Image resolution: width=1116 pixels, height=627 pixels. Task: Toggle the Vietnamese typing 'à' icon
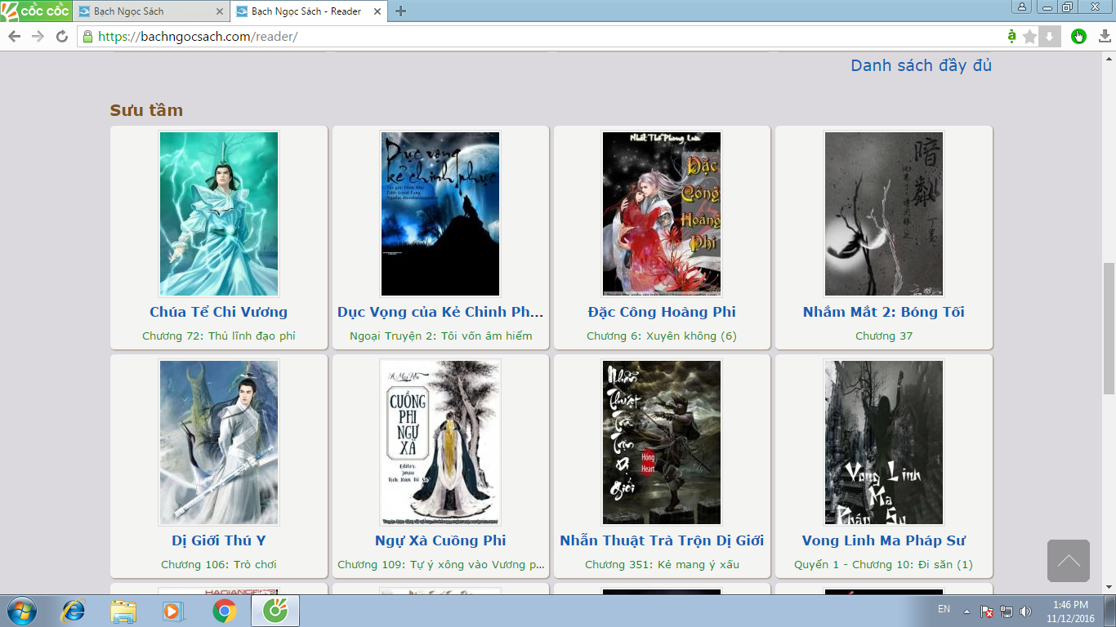[x=1011, y=37]
